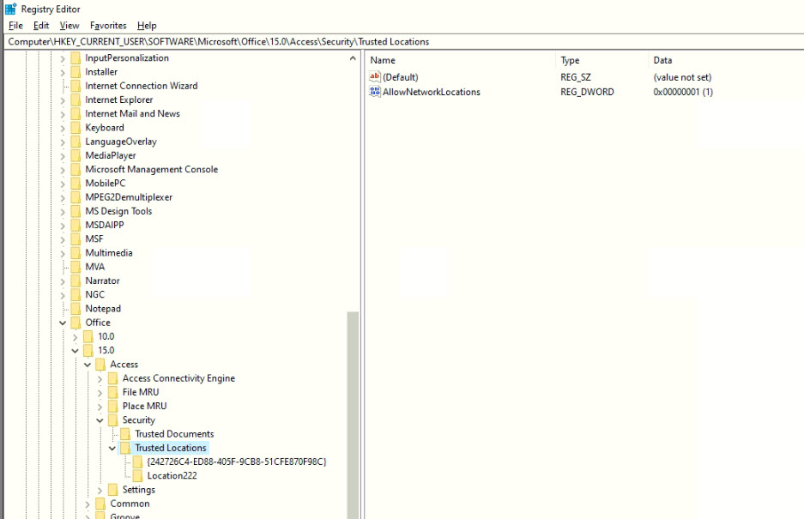Open the Favorites menu

click(x=108, y=26)
